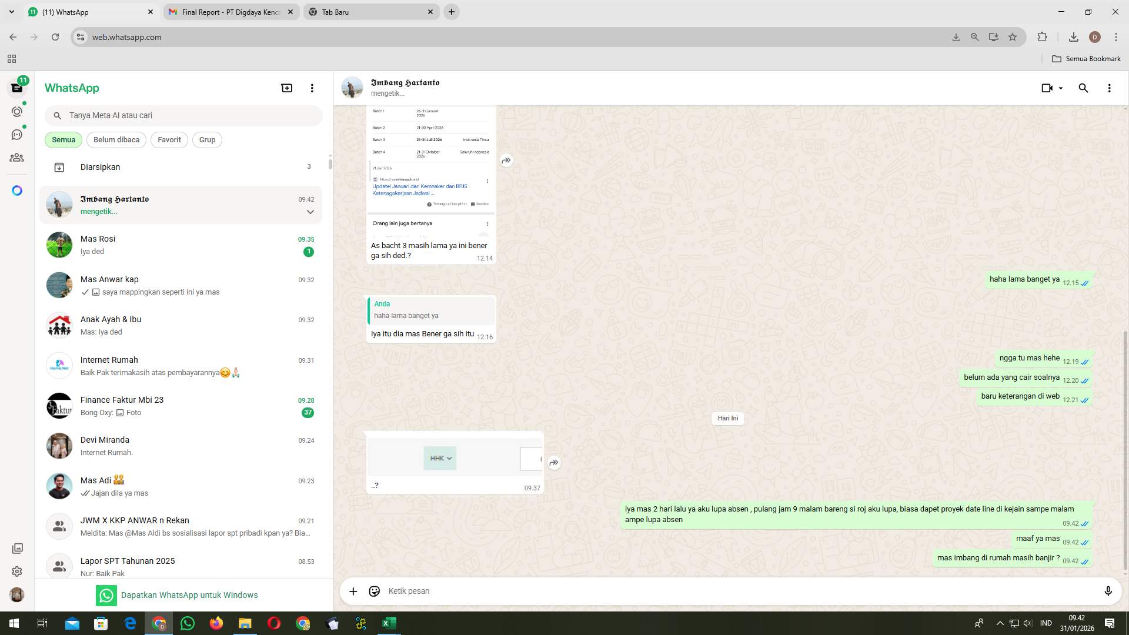Open the Communities panel
Viewport: 1129px width, 635px height.
[17, 158]
